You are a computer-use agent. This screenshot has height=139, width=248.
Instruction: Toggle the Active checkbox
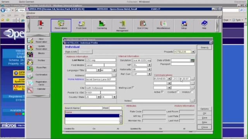click(162, 92)
